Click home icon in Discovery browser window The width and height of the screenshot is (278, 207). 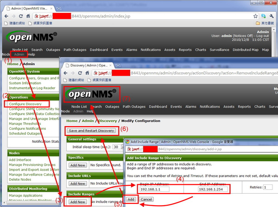click(x=87, y=73)
